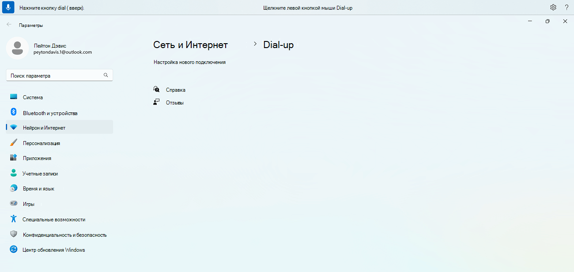574x272 pixels.
Task: Open Специальные возможности settings
Action: point(60,219)
